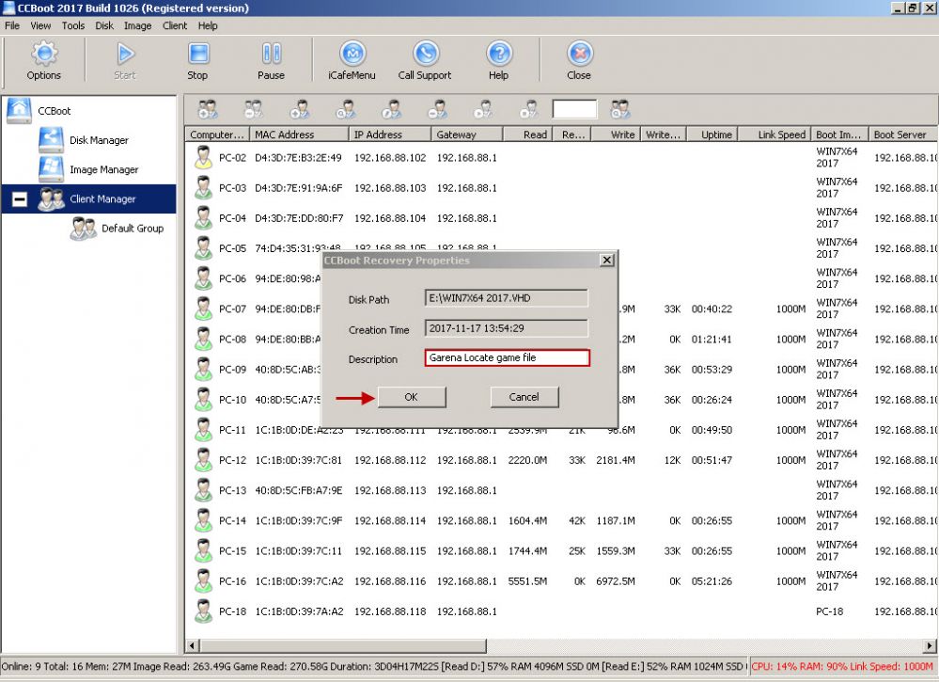Screen dimensions: 939x682
Task: Close the CCBoot Recovery Properties dialog
Action: pos(606,261)
